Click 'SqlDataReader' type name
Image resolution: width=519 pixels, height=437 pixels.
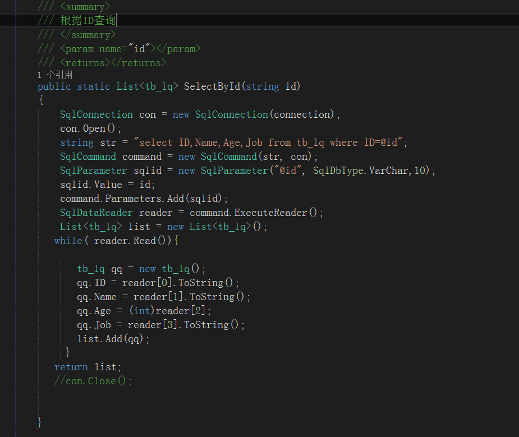point(96,213)
